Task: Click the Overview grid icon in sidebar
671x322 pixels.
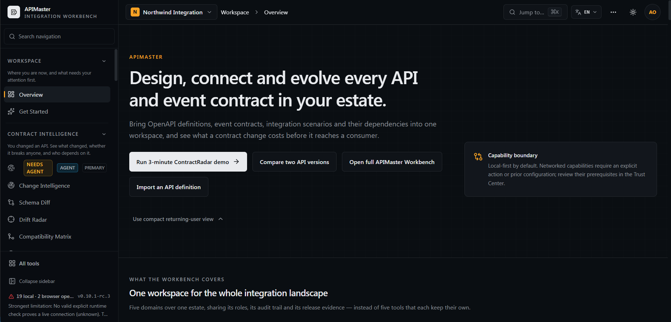Action: (11, 94)
